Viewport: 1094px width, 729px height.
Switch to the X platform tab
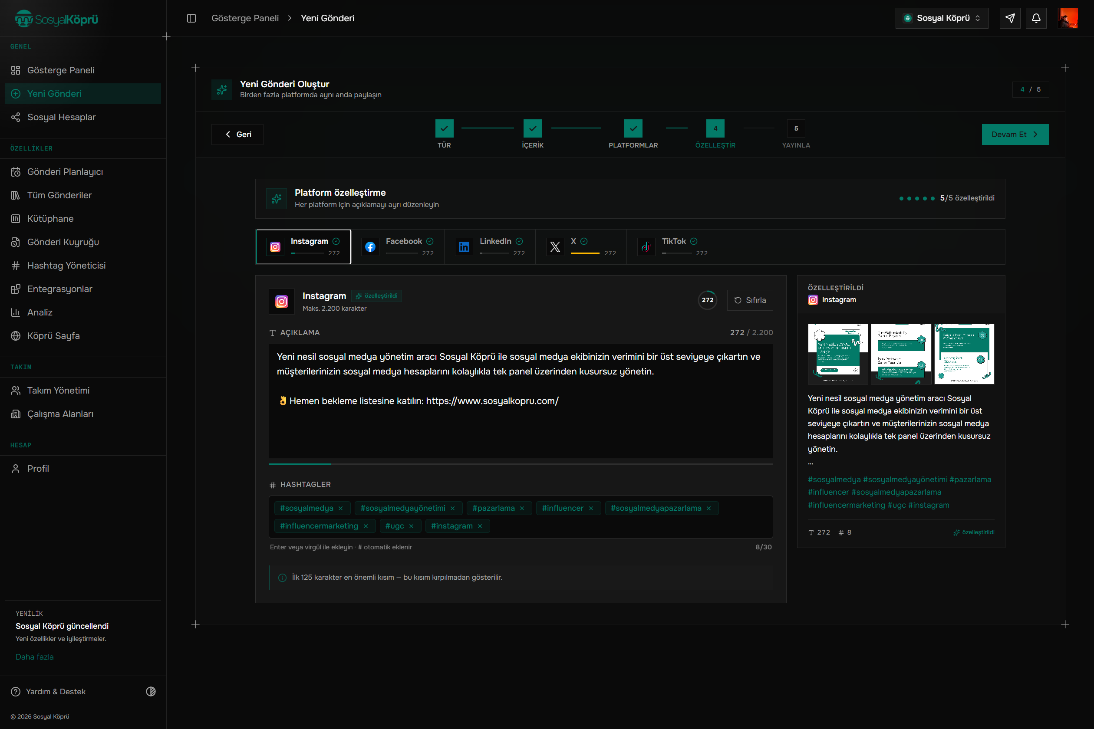click(x=581, y=247)
